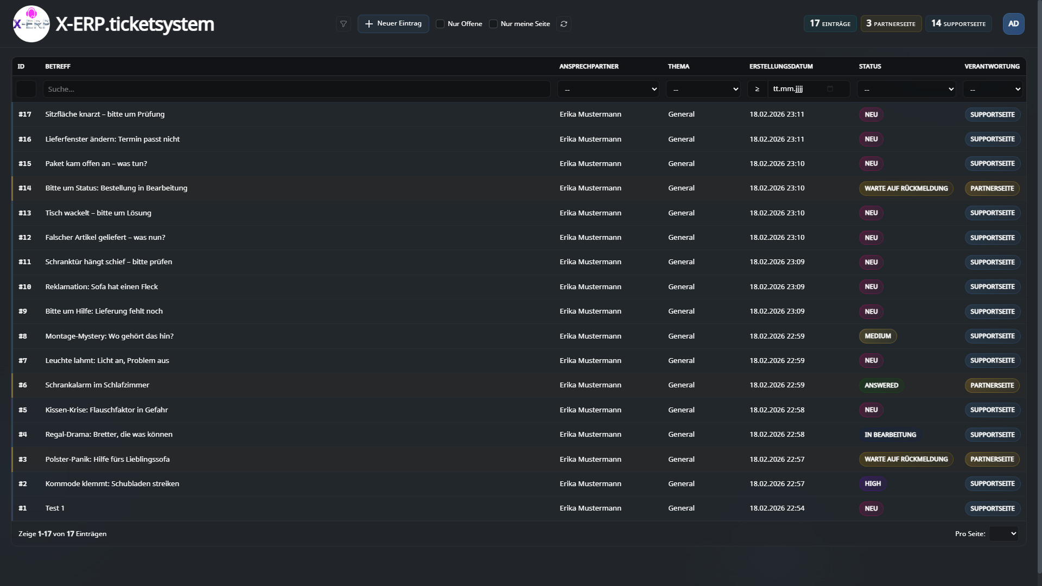1042x586 pixels.
Task: Click the ≥ comparison operator for the date filter
Action: point(758,89)
